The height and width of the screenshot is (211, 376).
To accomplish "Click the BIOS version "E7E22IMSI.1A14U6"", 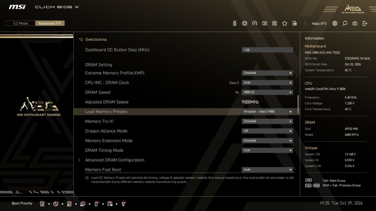I will (x=357, y=58).
